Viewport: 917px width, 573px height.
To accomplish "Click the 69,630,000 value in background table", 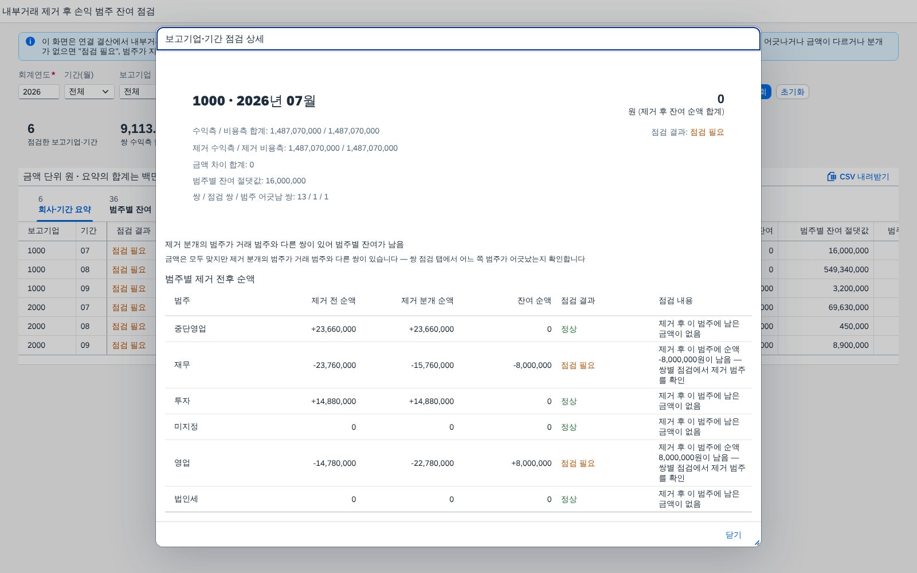I will (848, 307).
